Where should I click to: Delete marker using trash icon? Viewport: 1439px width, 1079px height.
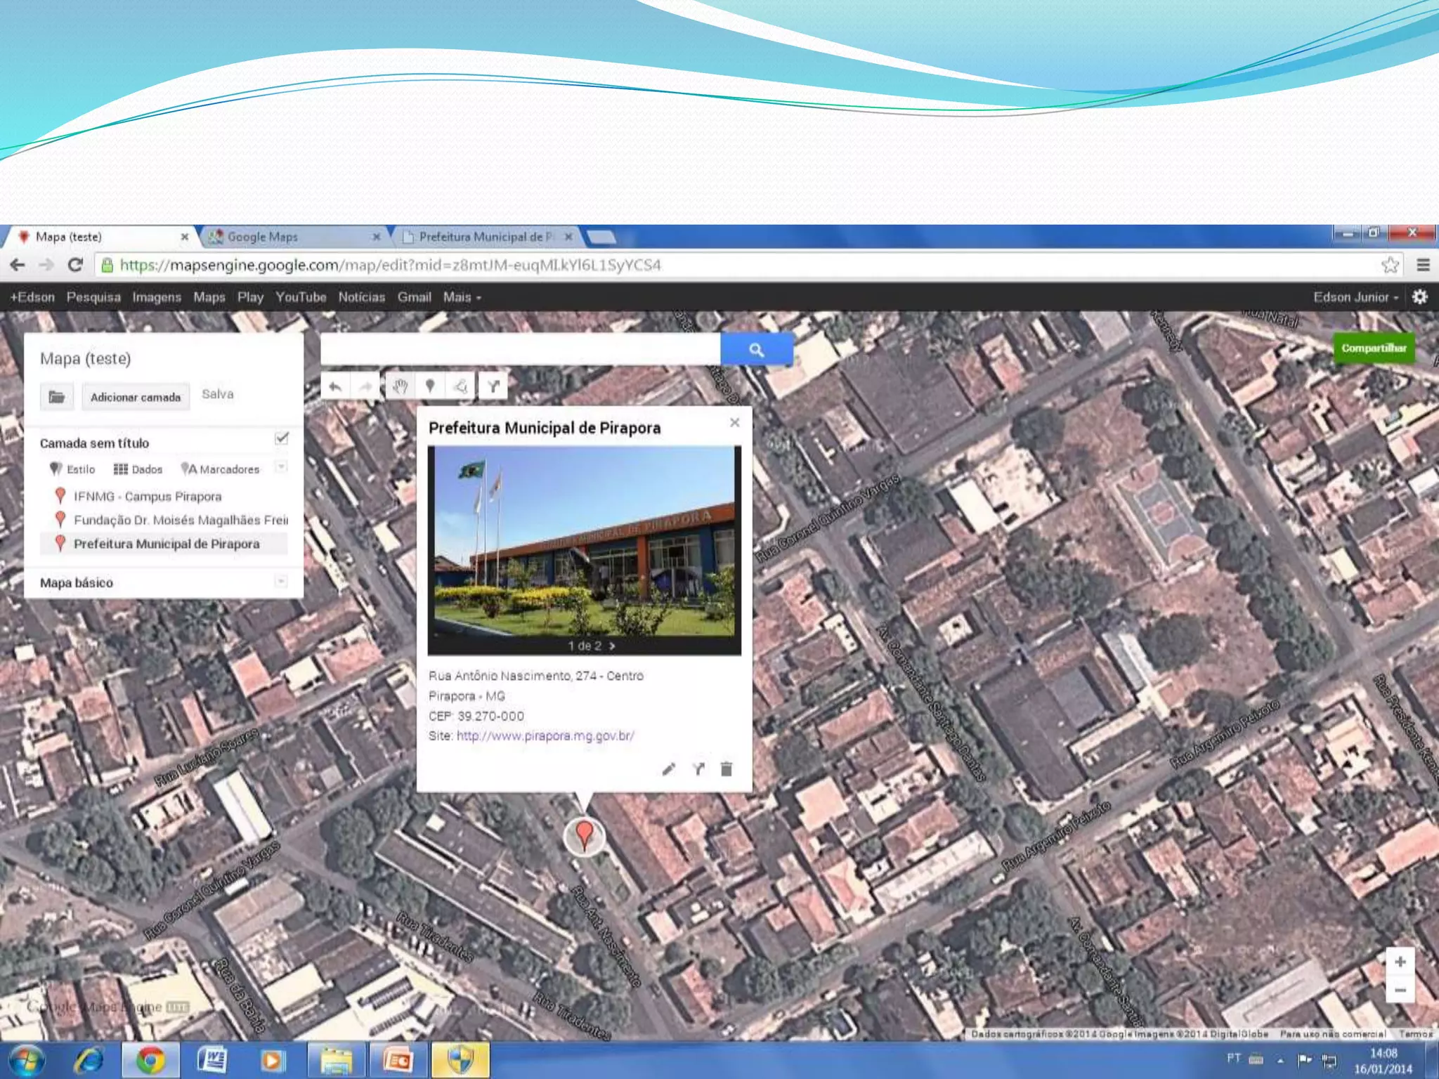tap(727, 769)
